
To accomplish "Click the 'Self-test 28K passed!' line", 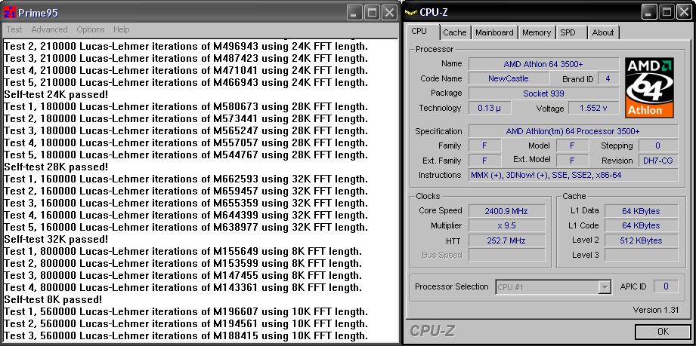I will (x=56, y=167).
